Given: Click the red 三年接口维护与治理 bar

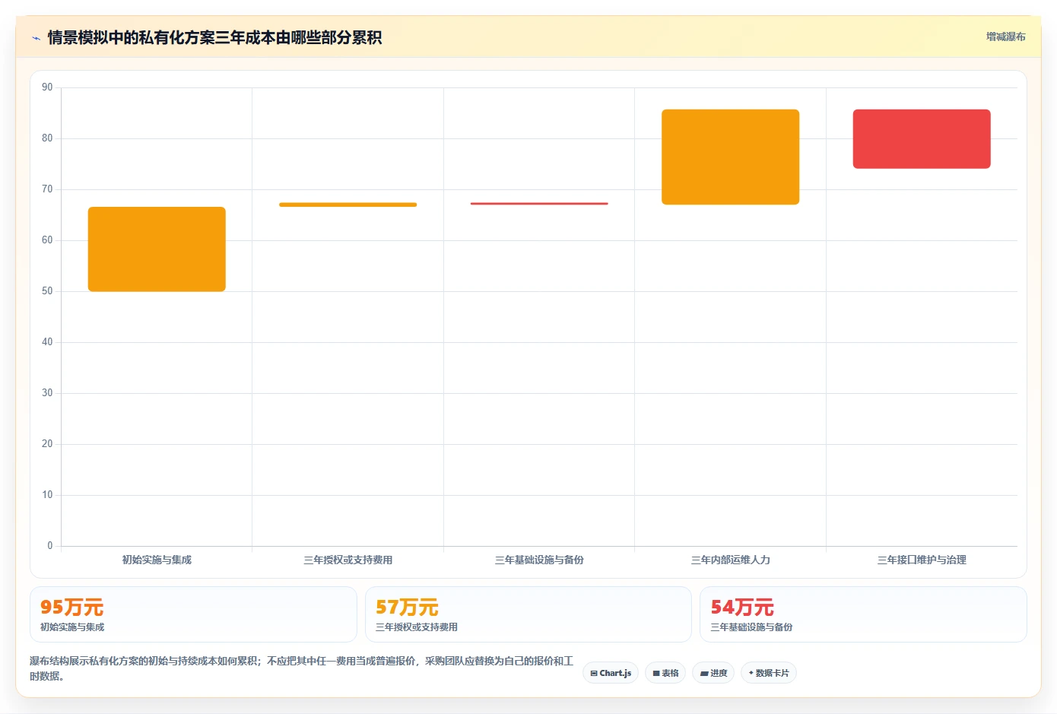Looking at the screenshot, I should pos(922,139).
